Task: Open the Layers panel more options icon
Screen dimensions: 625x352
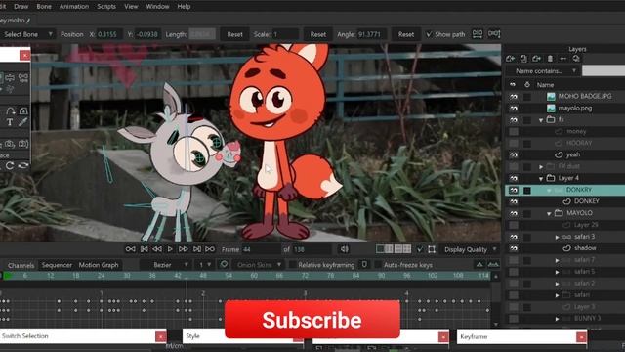Action: 562,59
